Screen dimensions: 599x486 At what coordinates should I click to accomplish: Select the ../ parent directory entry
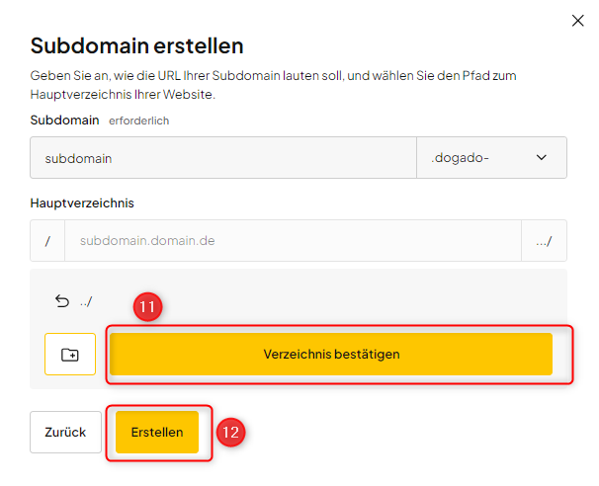(x=86, y=301)
